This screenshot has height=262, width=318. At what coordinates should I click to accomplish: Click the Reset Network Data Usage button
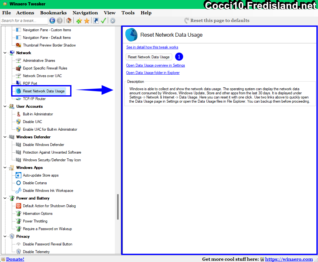(x=149, y=57)
